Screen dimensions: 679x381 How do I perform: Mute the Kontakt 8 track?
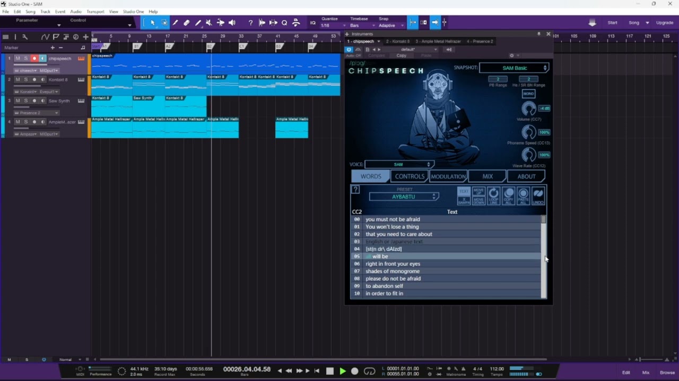point(18,79)
